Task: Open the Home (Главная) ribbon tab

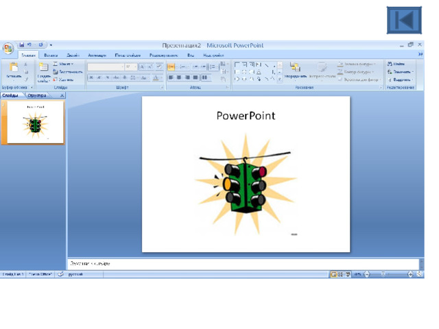Action: click(28, 56)
